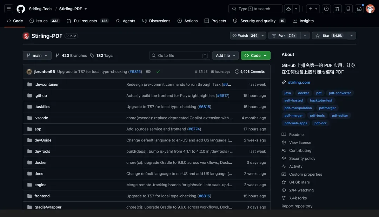Fork the repository
Viewport: 379px width, 217px height.
[x=285, y=36]
